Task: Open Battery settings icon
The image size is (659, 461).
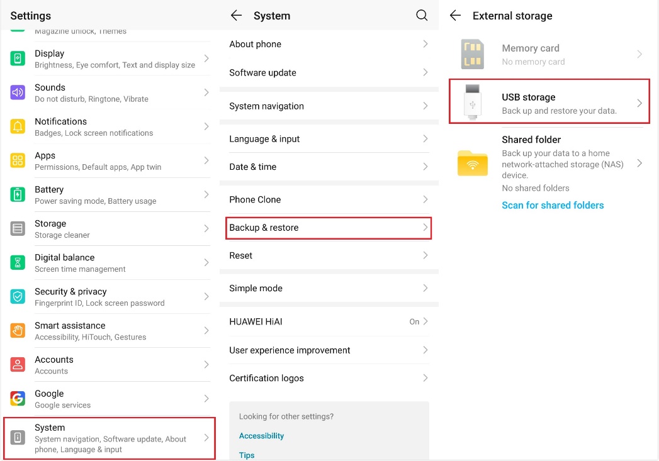Action: point(17,194)
